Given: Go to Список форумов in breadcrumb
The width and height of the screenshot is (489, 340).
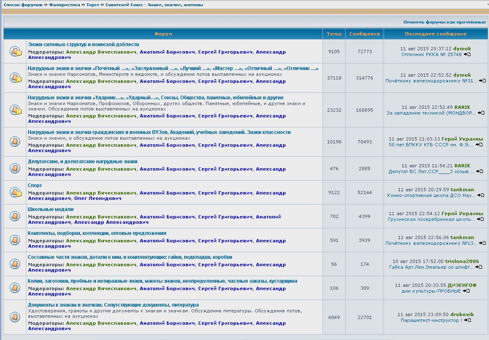Looking at the screenshot, I should (x=23, y=5).
